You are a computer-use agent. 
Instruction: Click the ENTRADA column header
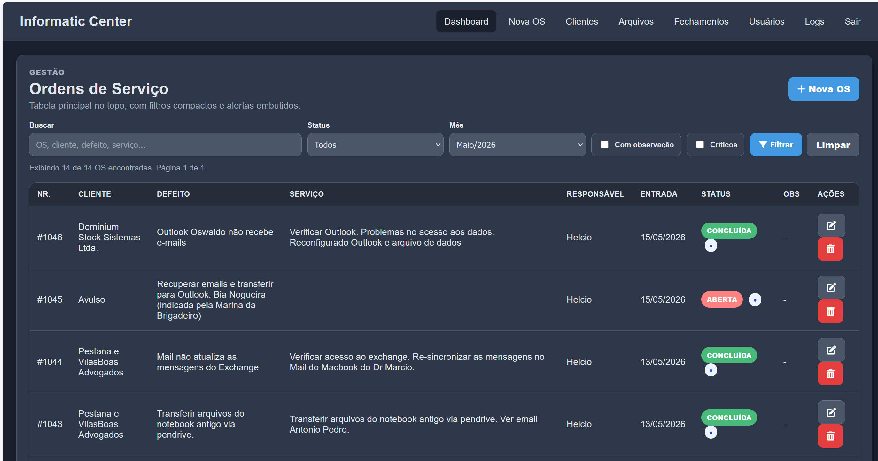coord(658,194)
